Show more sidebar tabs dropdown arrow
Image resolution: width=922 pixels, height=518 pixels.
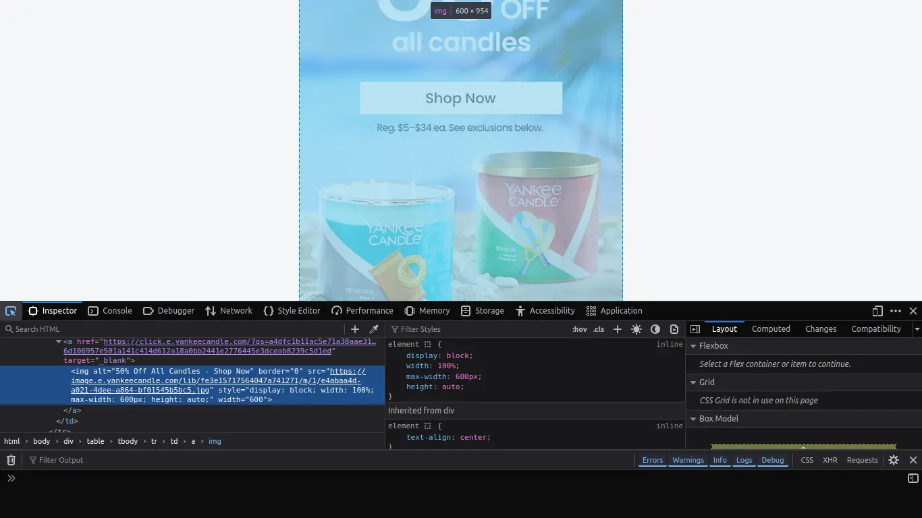[x=917, y=329]
